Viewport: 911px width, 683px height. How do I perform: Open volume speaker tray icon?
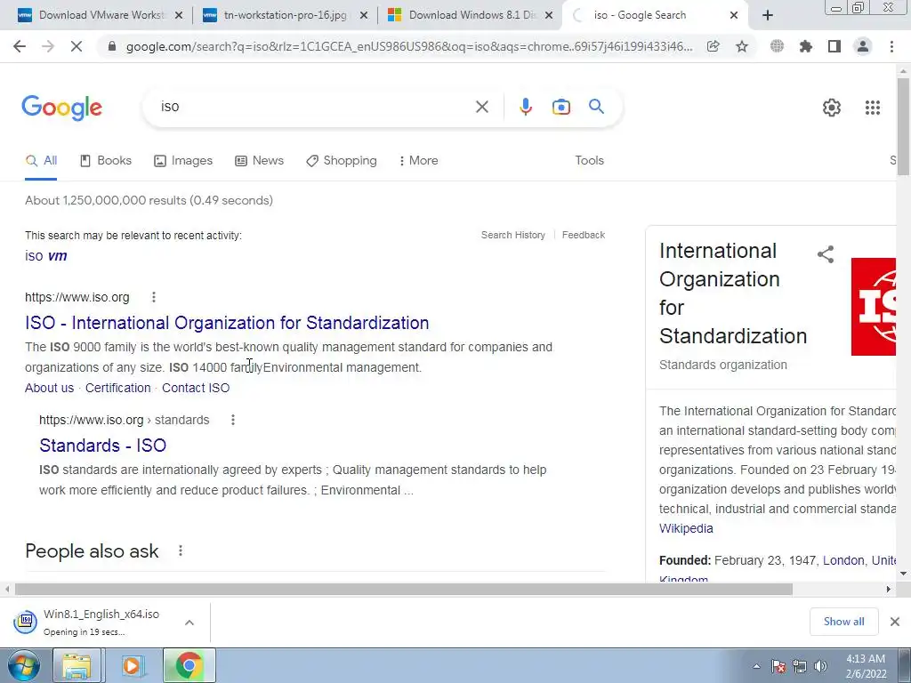coord(820,666)
